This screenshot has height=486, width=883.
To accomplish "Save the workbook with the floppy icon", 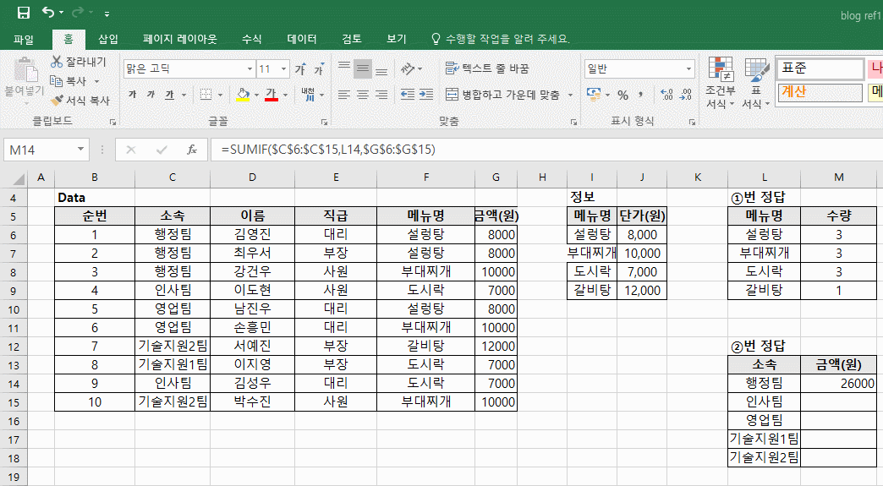I will tap(23, 13).
